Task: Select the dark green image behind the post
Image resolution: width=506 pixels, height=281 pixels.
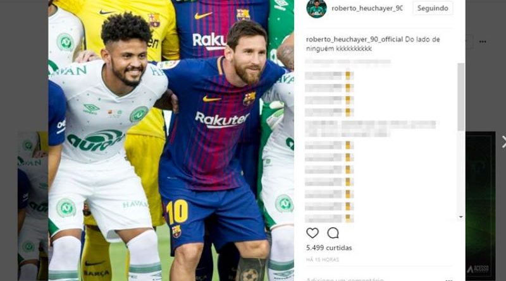Action: (x=480, y=206)
